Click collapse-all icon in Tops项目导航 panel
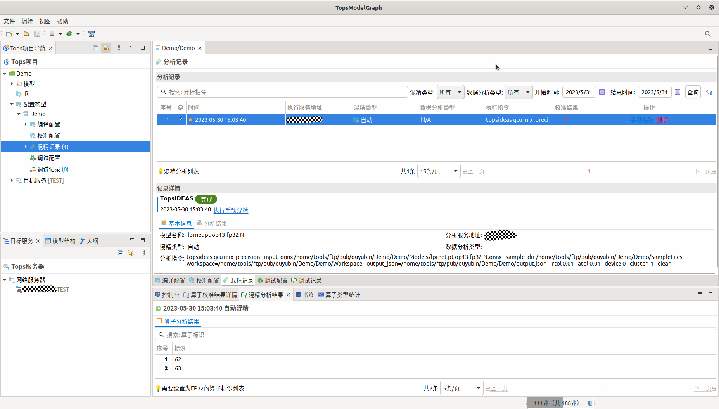Screen dimensions: 719x409 click(95, 48)
